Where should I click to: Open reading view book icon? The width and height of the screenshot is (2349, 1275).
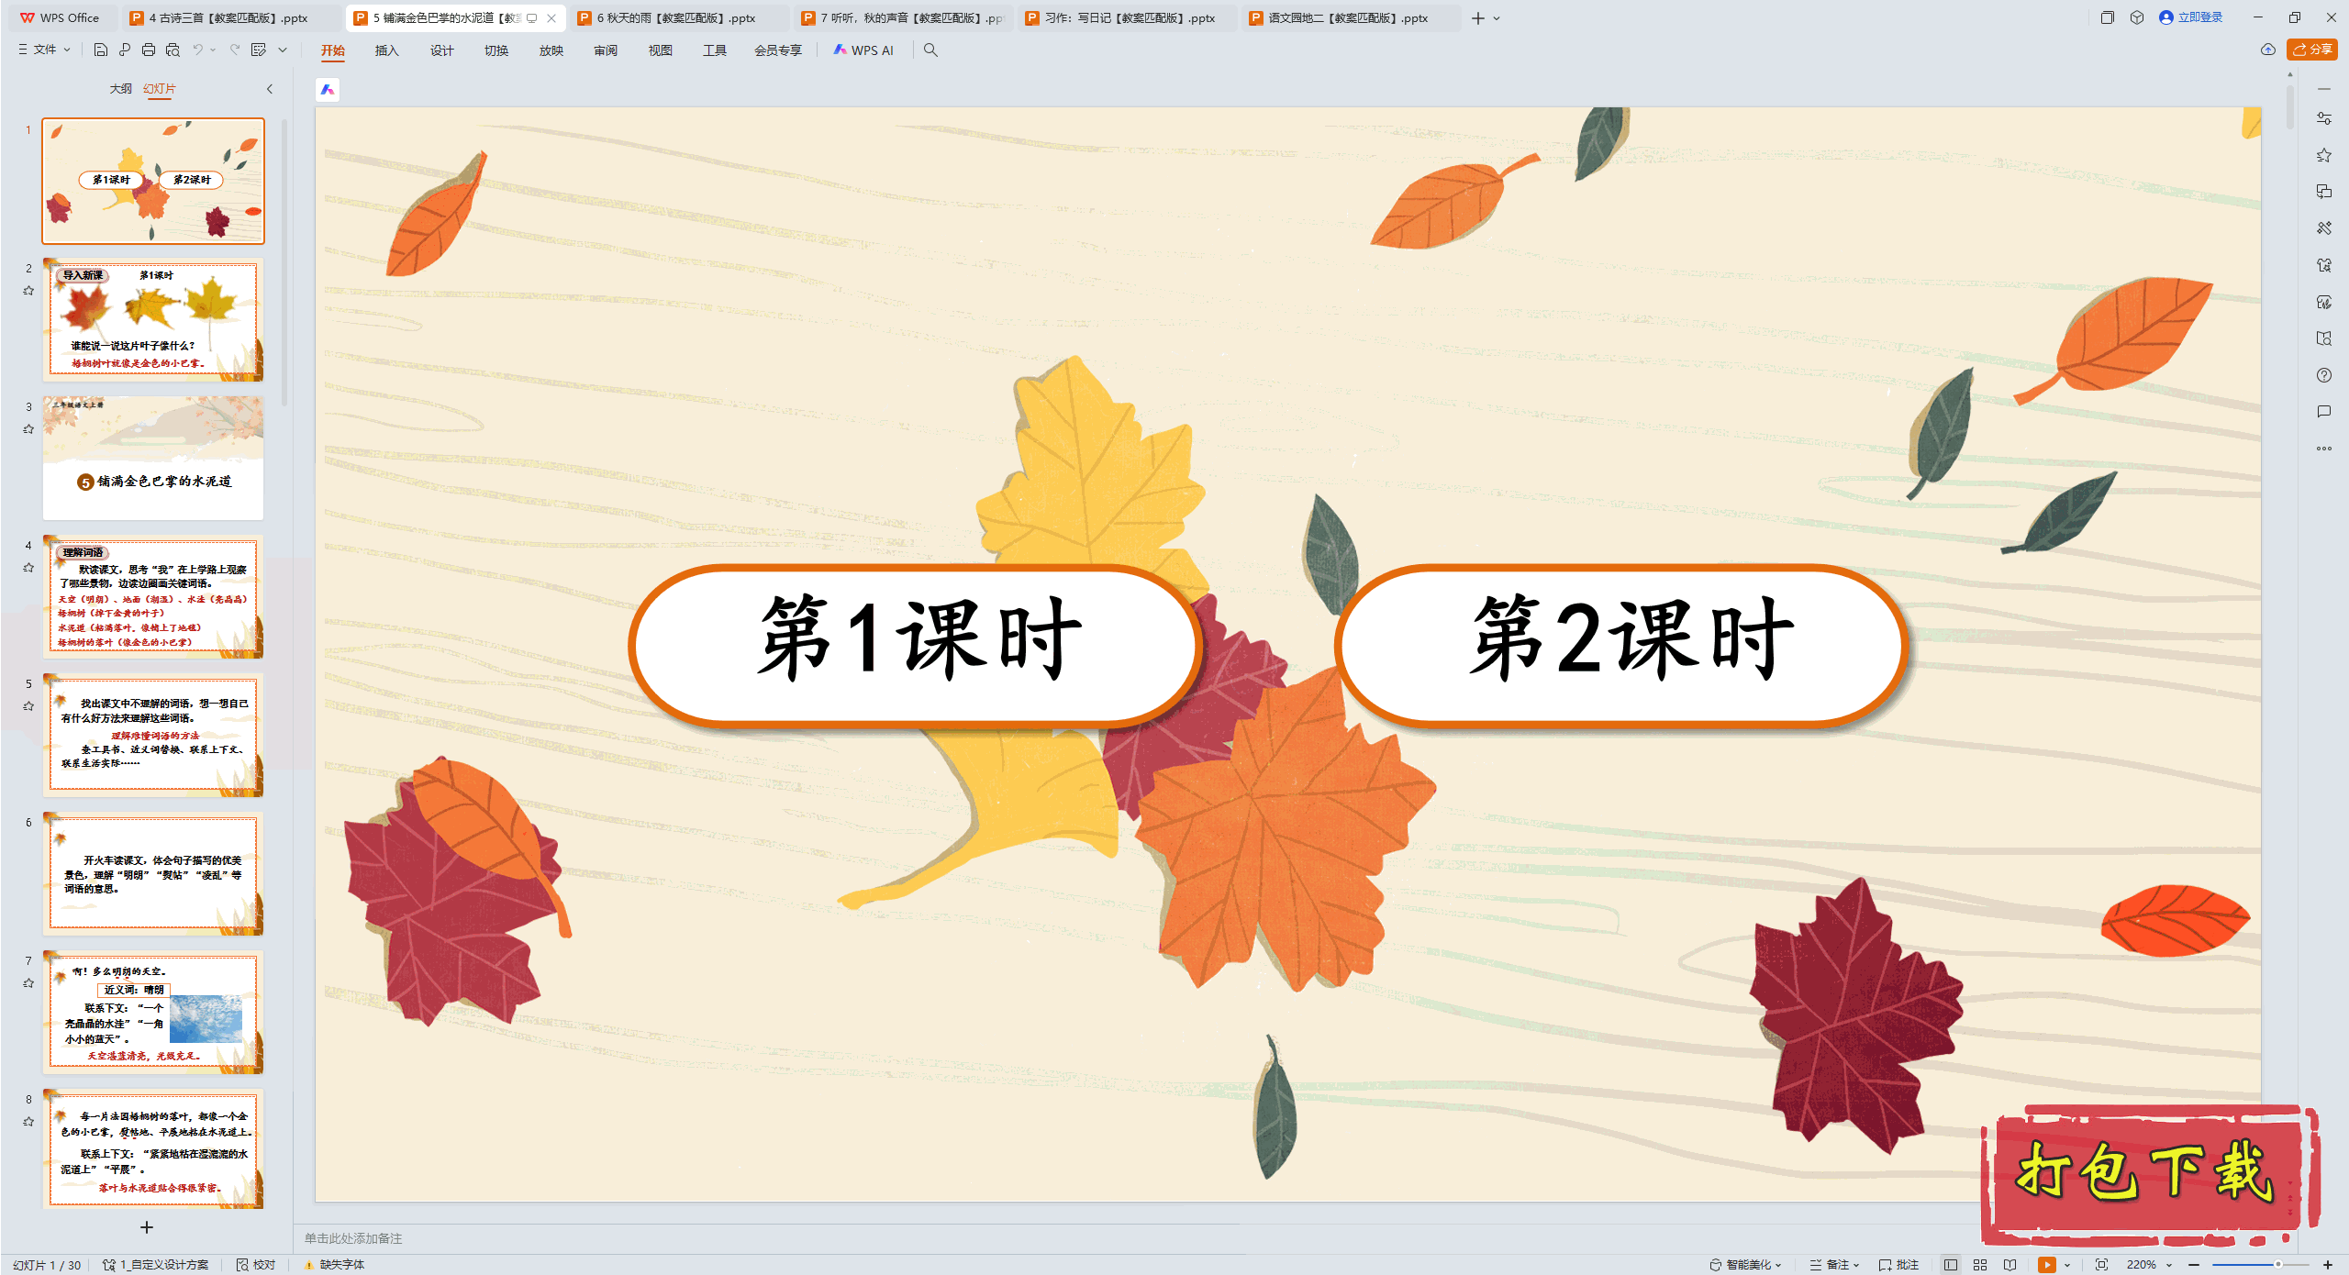(2009, 1264)
